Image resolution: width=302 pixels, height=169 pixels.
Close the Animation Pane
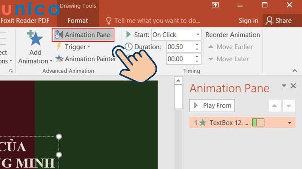click(x=293, y=86)
